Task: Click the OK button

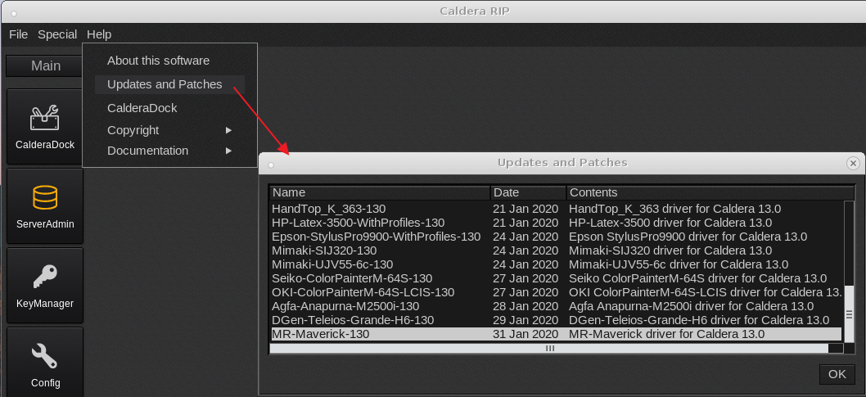Action: pyautogui.click(x=837, y=374)
